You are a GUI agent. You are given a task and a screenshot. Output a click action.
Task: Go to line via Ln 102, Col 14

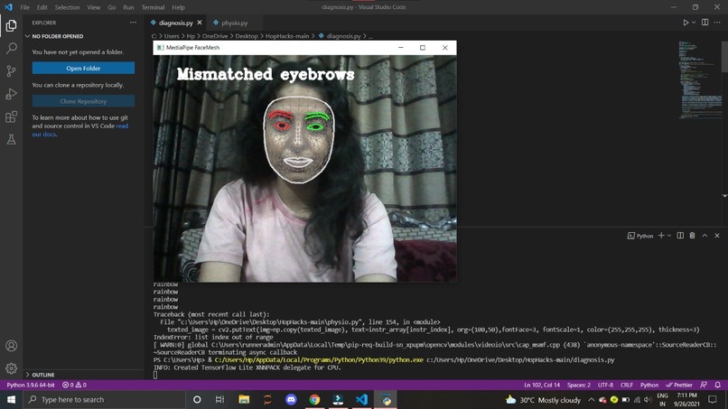click(x=542, y=385)
